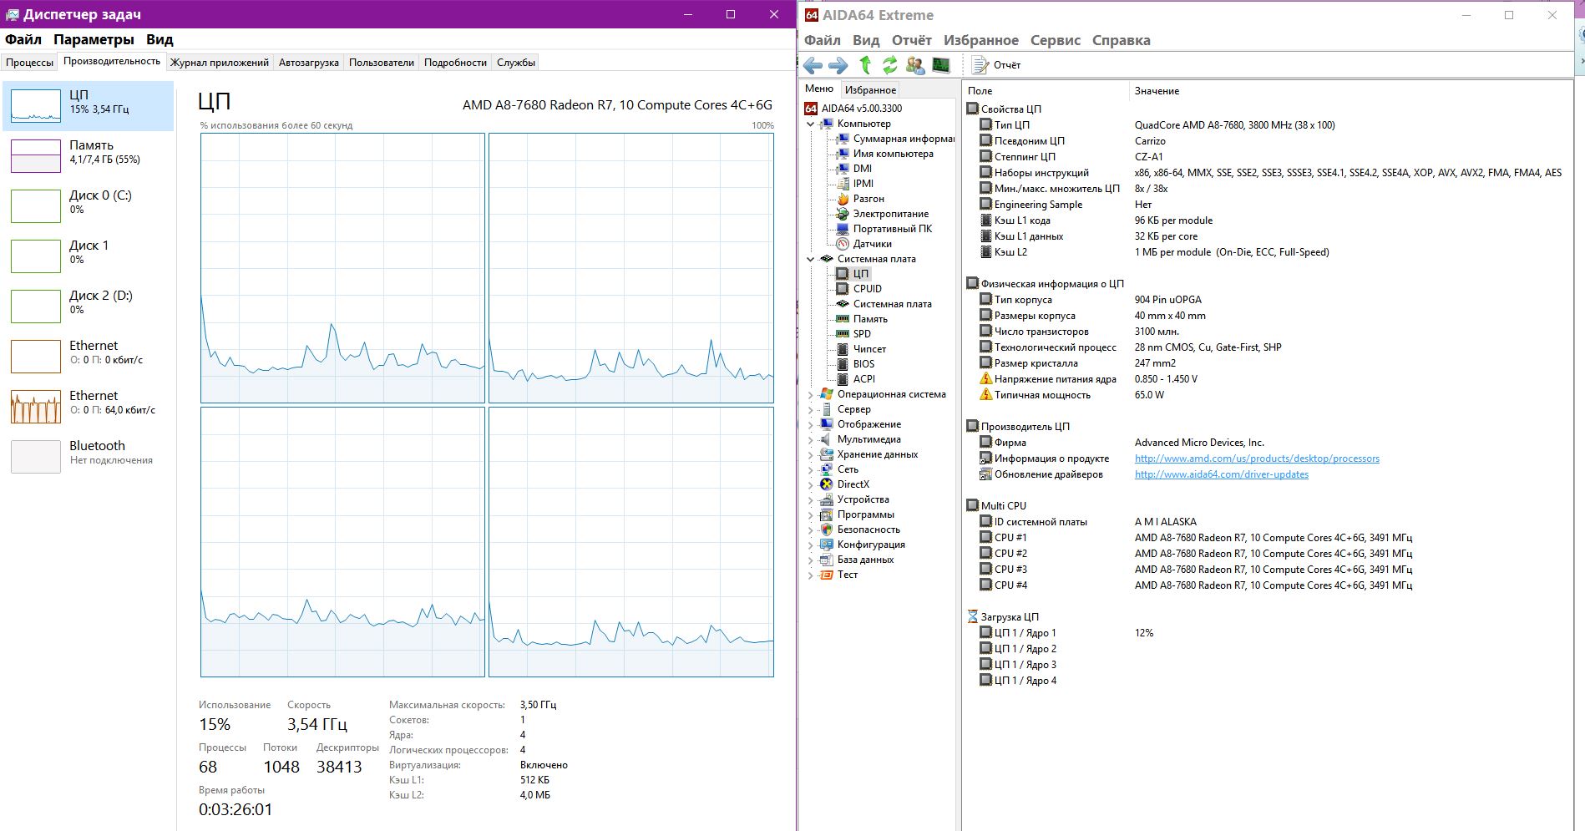Image resolution: width=1585 pixels, height=831 pixels.
Task: Switch to the Журнал приложений tab
Action: [x=220, y=63]
